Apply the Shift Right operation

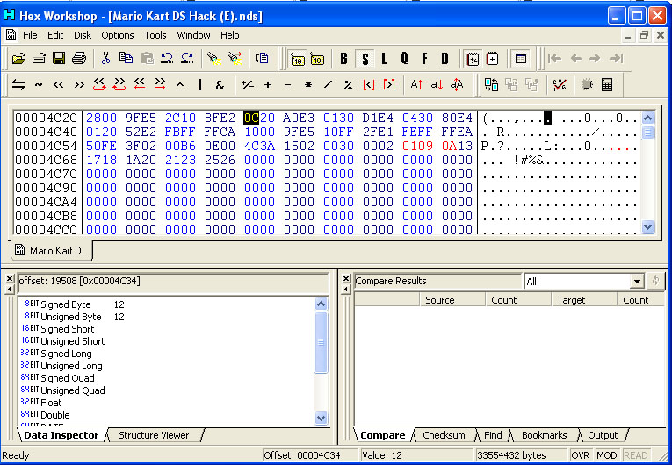(x=79, y=85)
